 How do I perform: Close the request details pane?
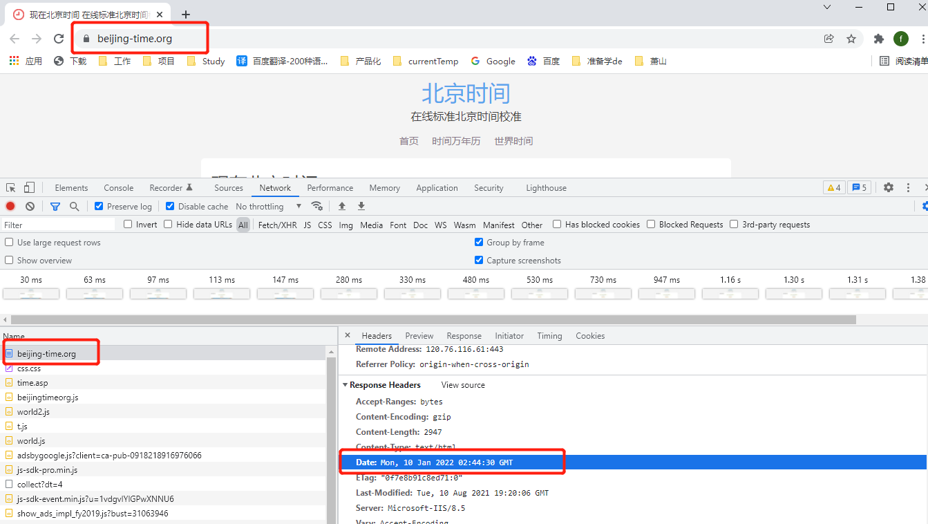(x=348, y=335)
